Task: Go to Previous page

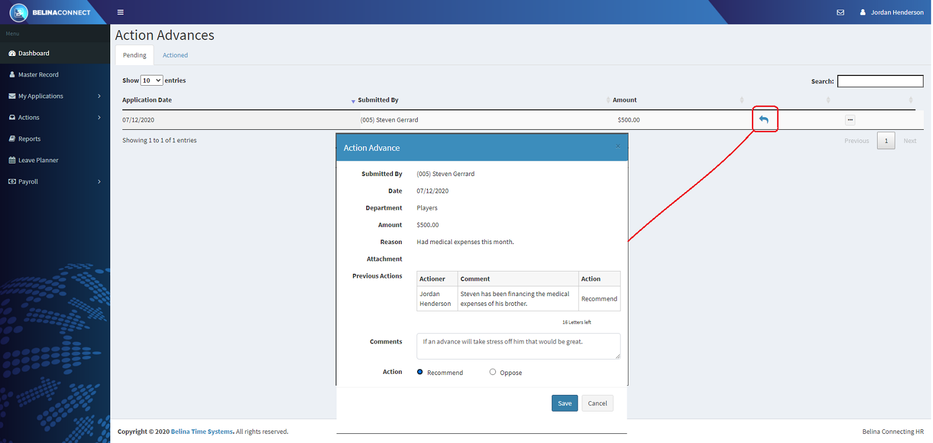Action: [856, 141]
